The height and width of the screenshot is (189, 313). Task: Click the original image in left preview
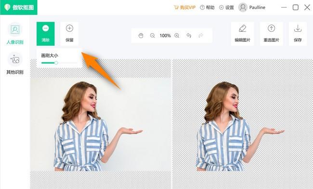pos(101,124)
